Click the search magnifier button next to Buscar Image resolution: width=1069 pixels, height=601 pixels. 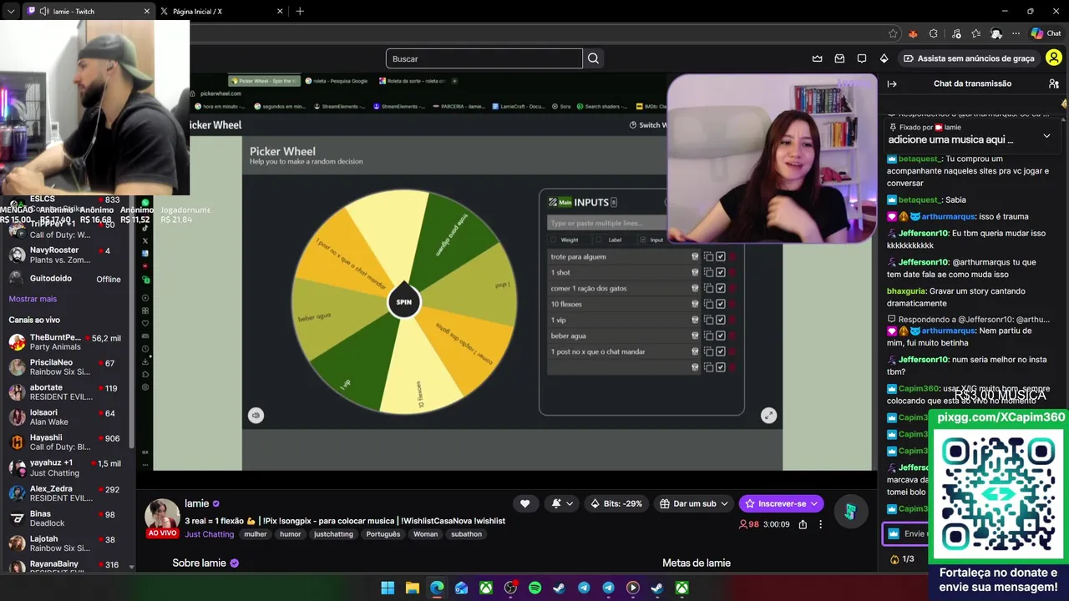click(593, 58)
